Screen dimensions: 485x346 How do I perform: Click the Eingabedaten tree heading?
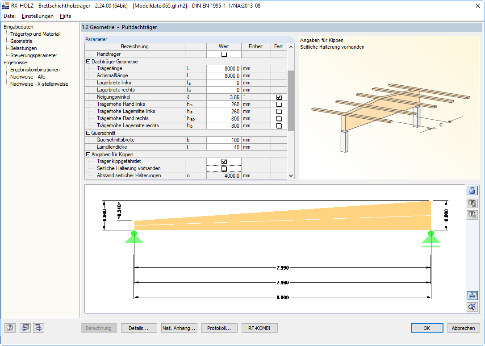pyautogui.click(x=19, y=27)
